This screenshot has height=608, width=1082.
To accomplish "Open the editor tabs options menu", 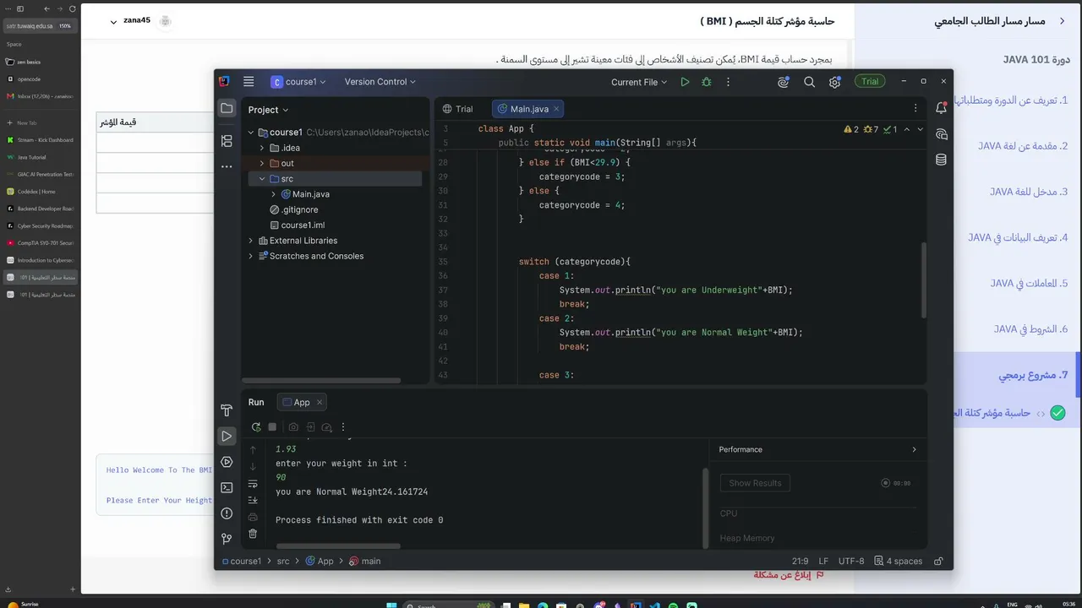I will click(x=915, y=108).
